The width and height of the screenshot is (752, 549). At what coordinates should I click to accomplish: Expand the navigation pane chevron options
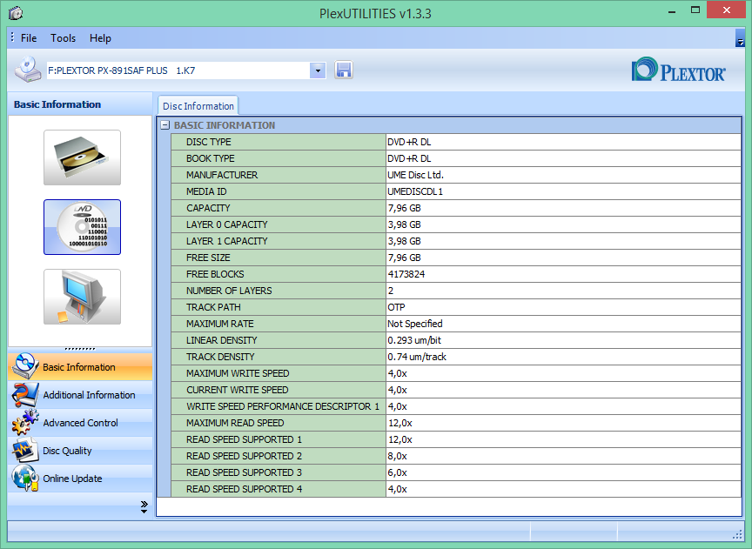coord(144,507)
